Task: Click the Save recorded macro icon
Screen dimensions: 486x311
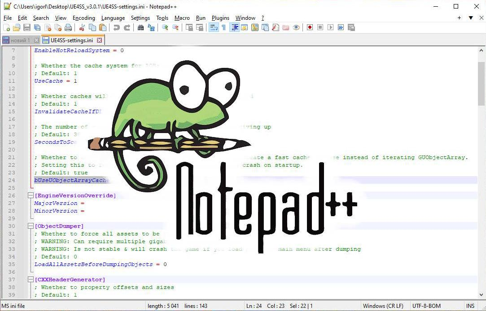Action: tap(351, 27)
